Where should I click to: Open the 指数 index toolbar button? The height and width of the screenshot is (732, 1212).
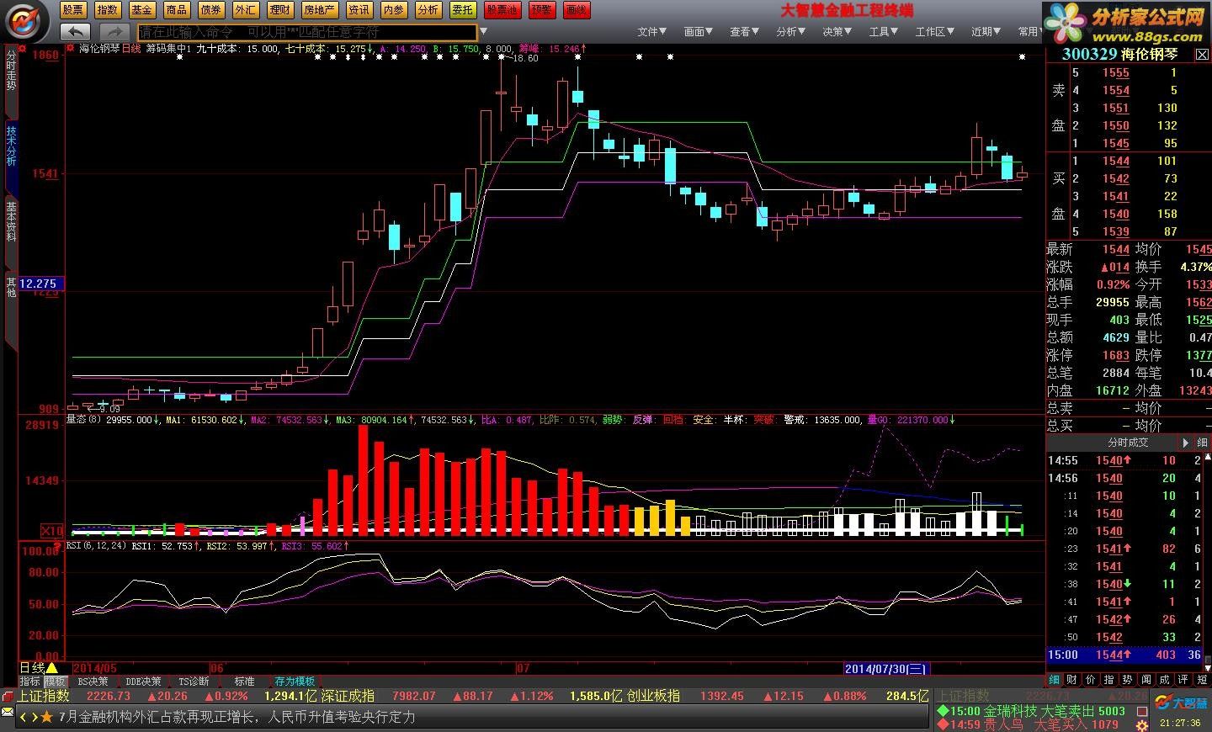tap(108, 10)
